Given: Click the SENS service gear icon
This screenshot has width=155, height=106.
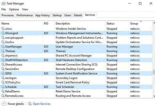Looking at the screenshot, I should coord(3,74).
